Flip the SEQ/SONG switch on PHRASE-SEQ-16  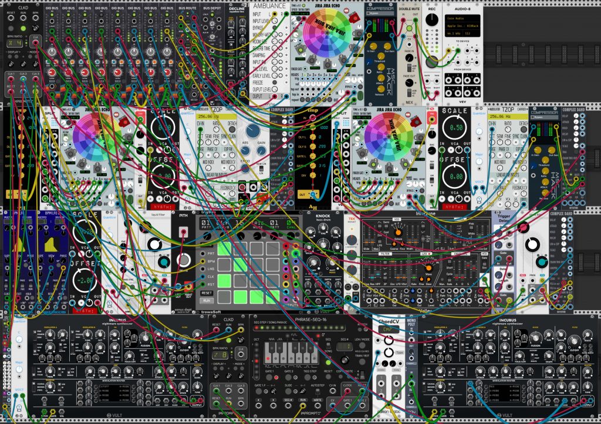[x=329, y=345]
